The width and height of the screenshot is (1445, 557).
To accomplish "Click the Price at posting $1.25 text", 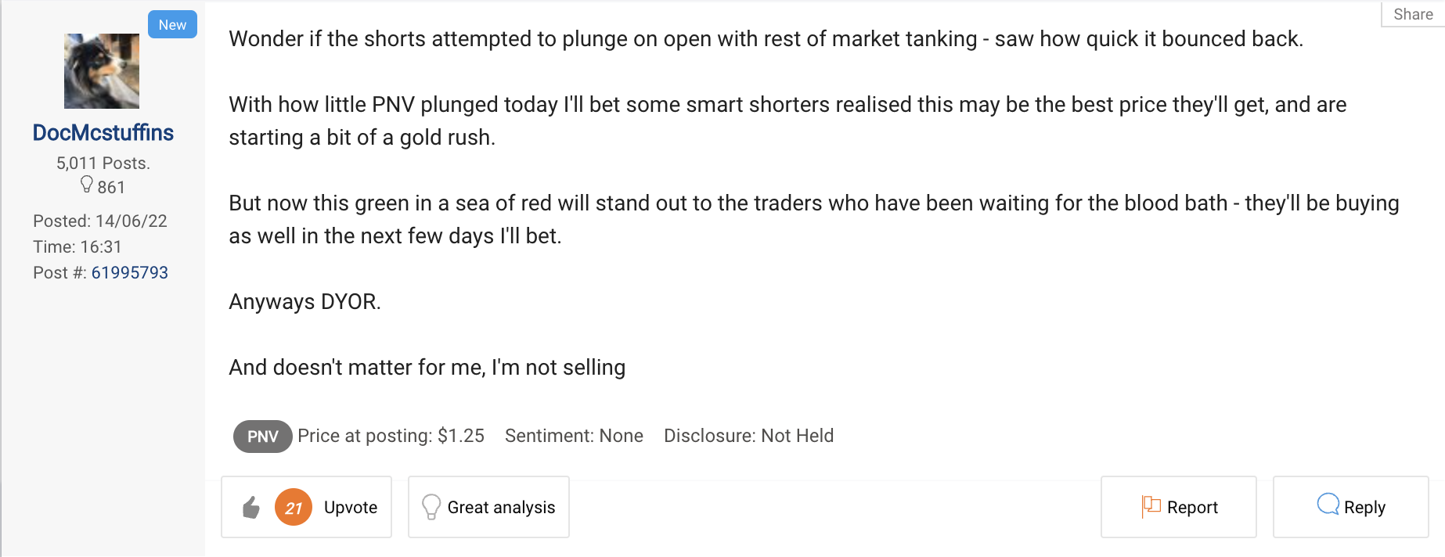I will [x=391, y=436].
